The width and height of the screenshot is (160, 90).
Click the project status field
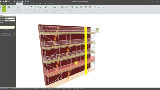coord(10,20)
